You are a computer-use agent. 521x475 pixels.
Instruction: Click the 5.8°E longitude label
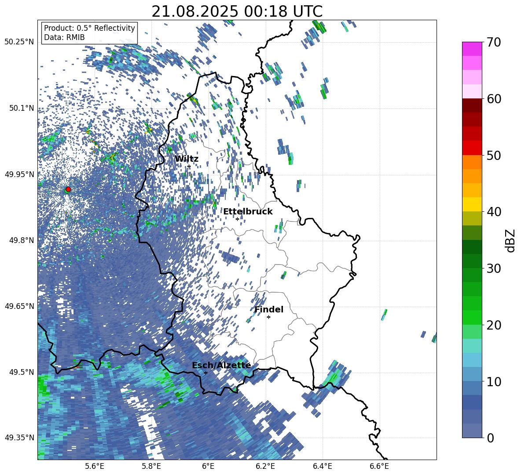[x=151, y=466]
